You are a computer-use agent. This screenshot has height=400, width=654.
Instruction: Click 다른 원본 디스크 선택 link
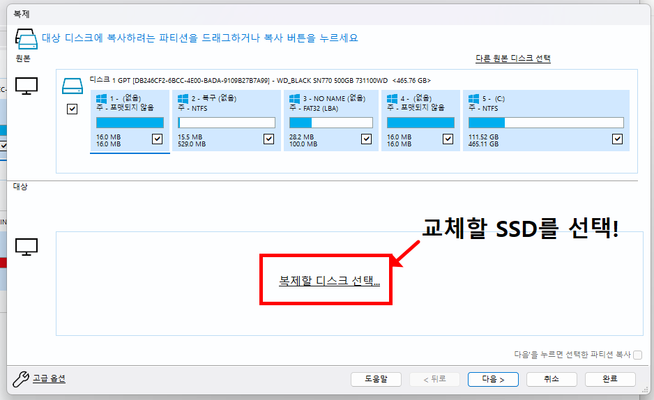tap(513, 59)
